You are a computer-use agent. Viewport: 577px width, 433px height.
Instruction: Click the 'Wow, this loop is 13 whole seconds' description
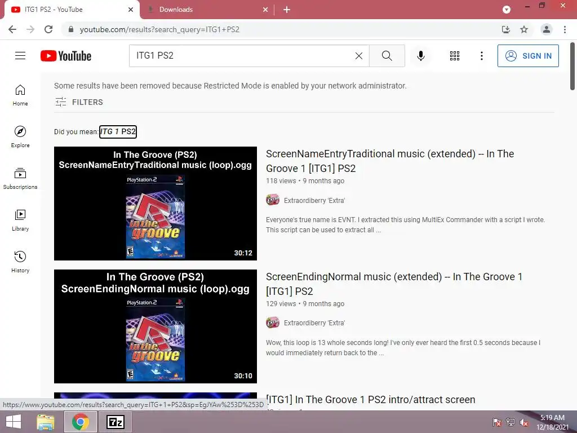[x=403, y=347]
